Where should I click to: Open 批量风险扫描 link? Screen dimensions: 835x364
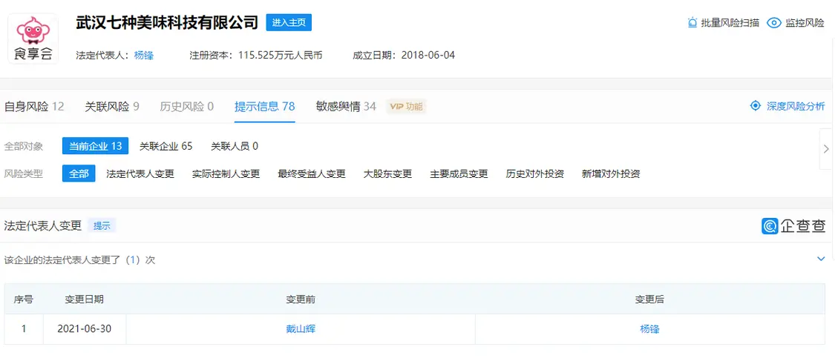coord(730,23)
